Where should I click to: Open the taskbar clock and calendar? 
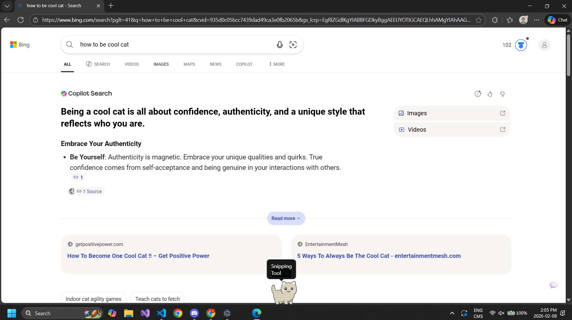[x=545, y=313]
